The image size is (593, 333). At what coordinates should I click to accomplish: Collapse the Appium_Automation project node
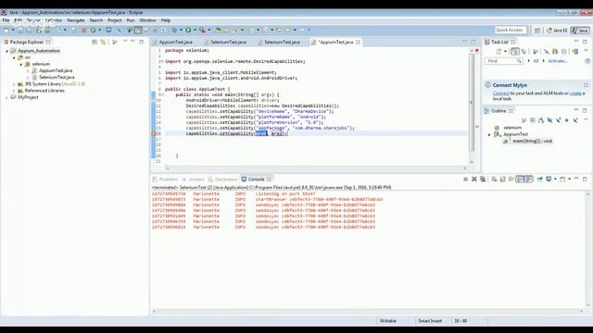coord(6,51)
